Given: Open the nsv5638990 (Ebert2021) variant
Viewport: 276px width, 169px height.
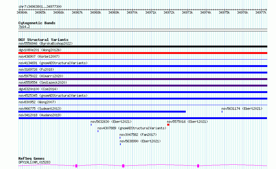Looking at the screenshot, I should point(140,141).
